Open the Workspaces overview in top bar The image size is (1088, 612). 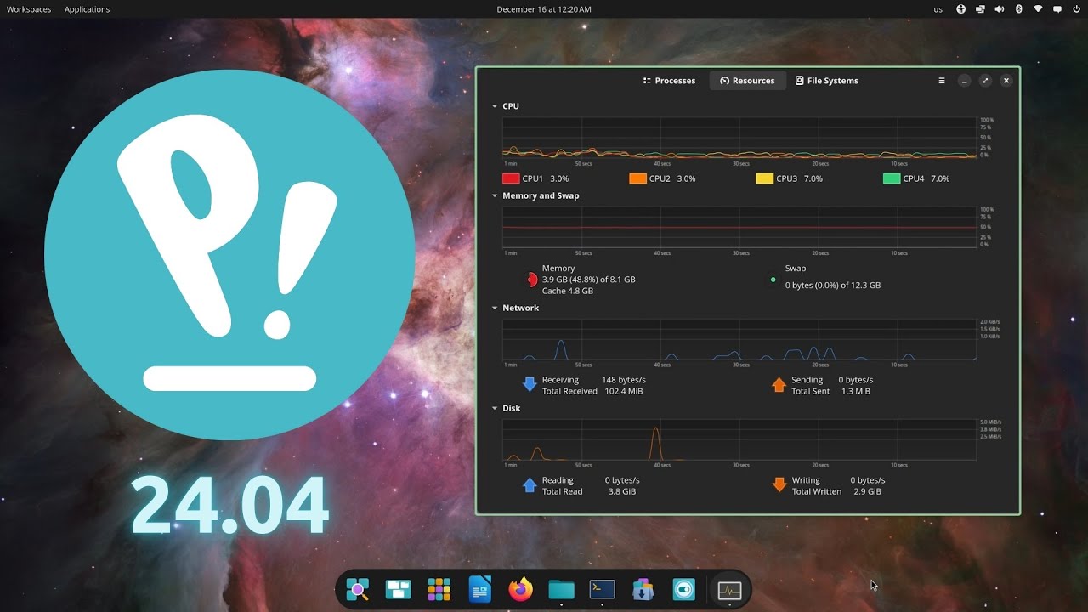point(29,9)
